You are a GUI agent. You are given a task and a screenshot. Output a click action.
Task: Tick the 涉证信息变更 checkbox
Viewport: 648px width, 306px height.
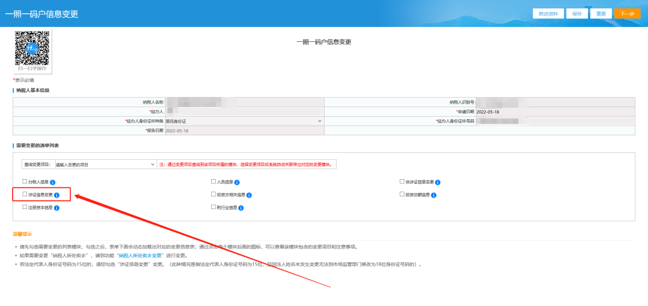[25, 194]
